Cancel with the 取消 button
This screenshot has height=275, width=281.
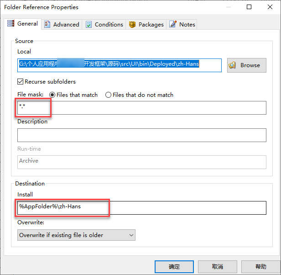point(218,267)
